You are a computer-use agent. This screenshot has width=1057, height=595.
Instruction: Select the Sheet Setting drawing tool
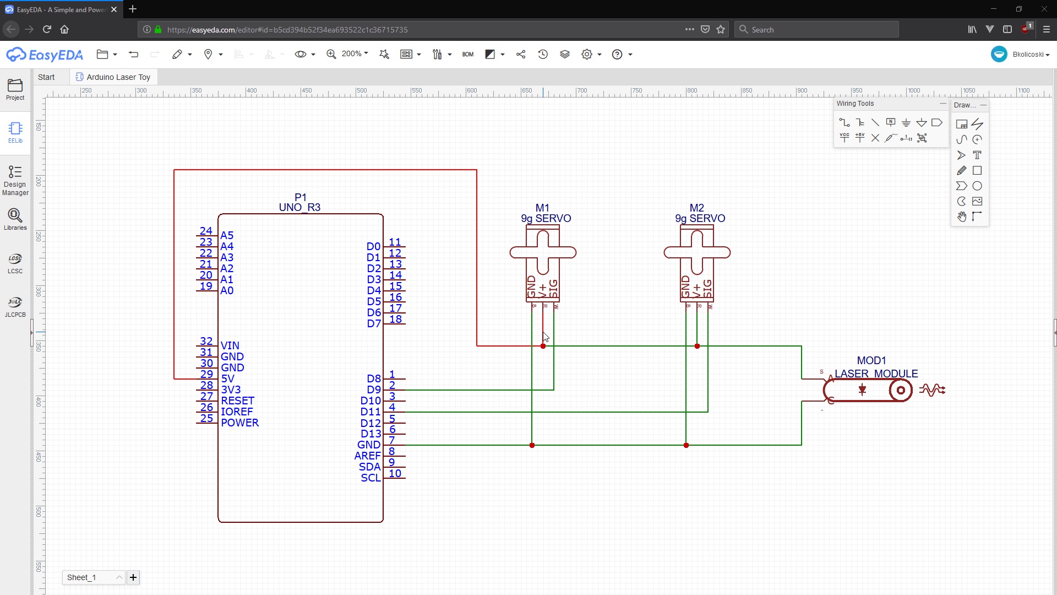[962, 124]
